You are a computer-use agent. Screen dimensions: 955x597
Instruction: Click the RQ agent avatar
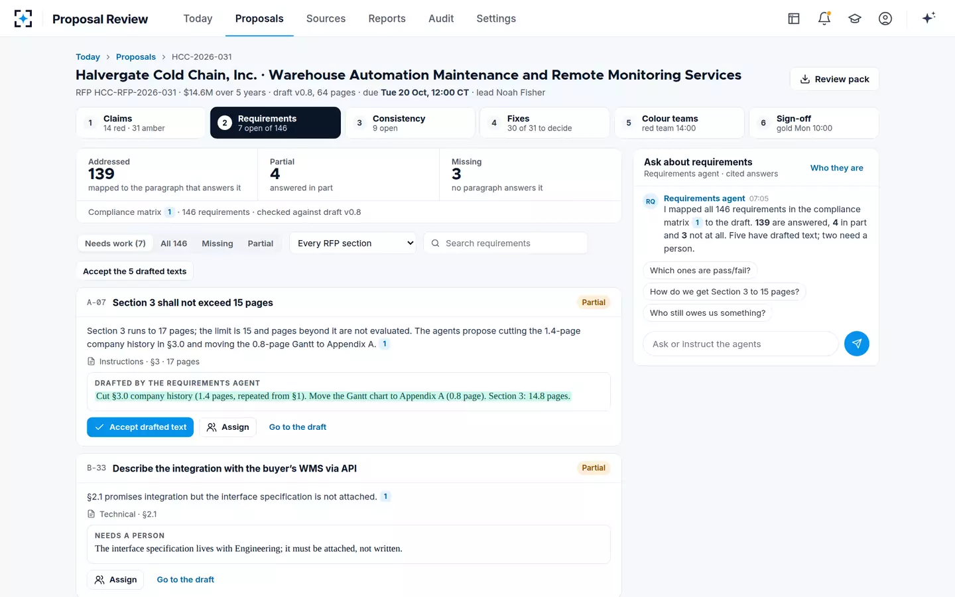(651, 202)
